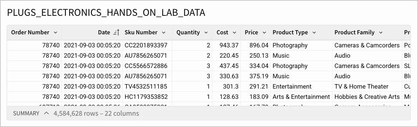Image resolution: width=418 pixels, height=127 pixels.
Task: Select Sku Number cell CC5566572886
Action: [x=147, y=66]
